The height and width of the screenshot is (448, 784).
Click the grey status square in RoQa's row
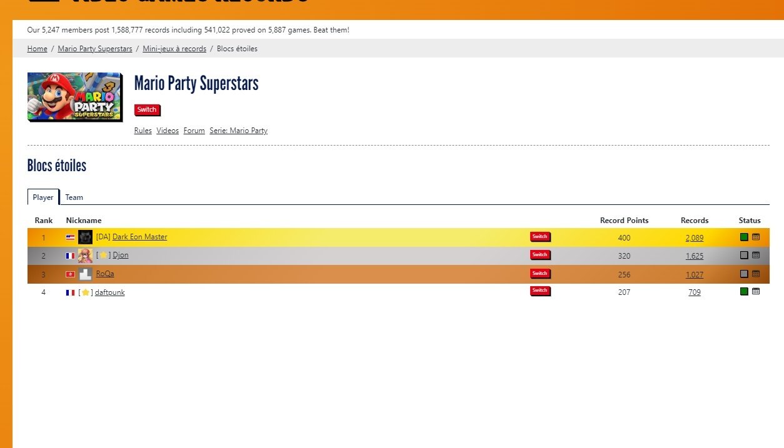744,274
